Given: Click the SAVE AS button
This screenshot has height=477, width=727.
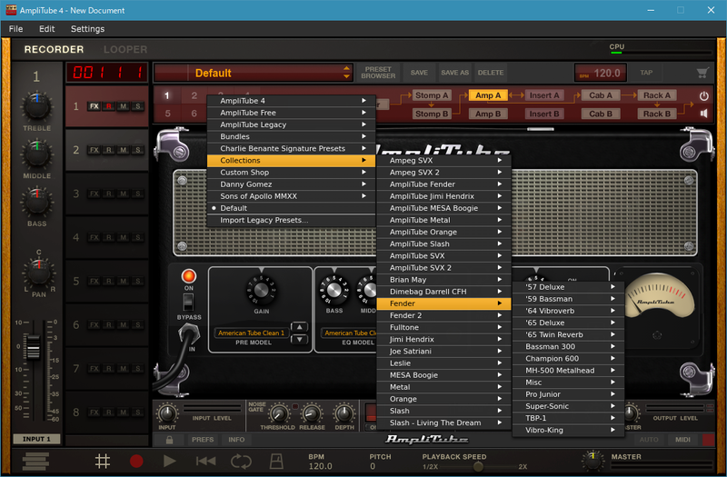Looking at the screenshot, I should pos(455,73).
